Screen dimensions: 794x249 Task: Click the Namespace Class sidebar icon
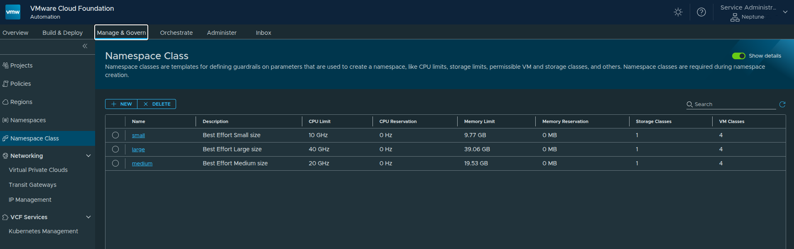click(x=5, y=138)
